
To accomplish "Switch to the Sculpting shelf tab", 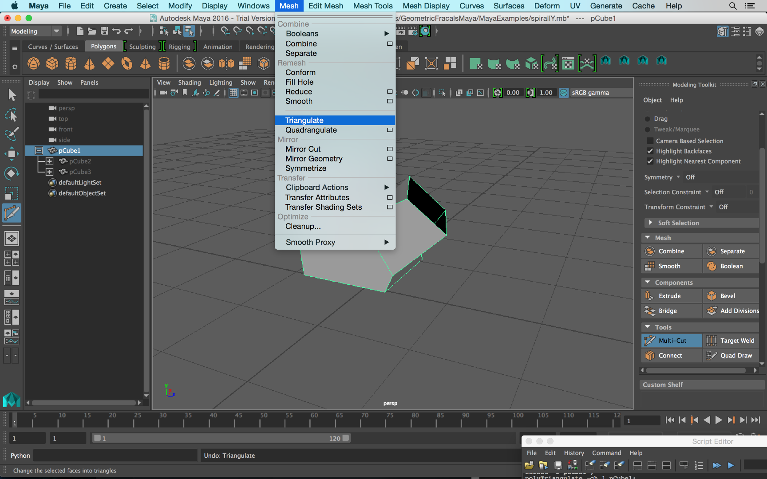I will click(142, 47).
